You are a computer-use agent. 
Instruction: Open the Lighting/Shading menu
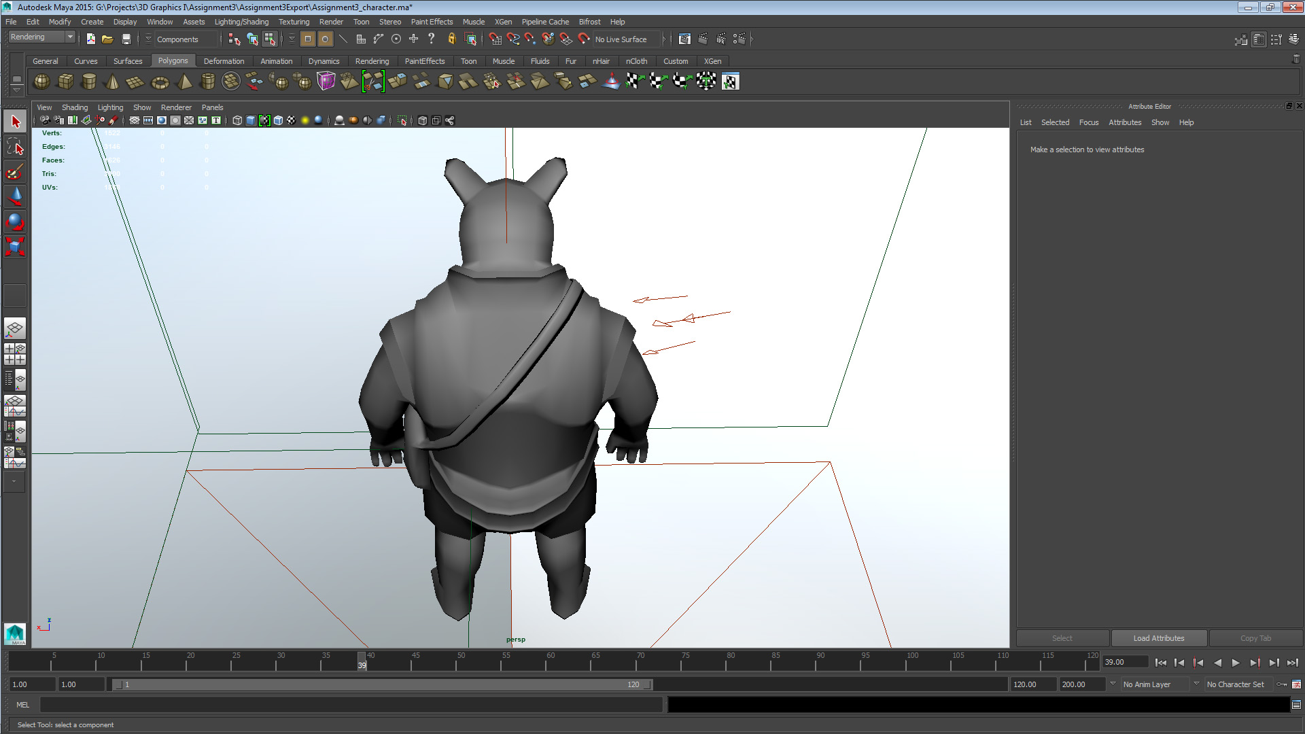pos(241,21)
